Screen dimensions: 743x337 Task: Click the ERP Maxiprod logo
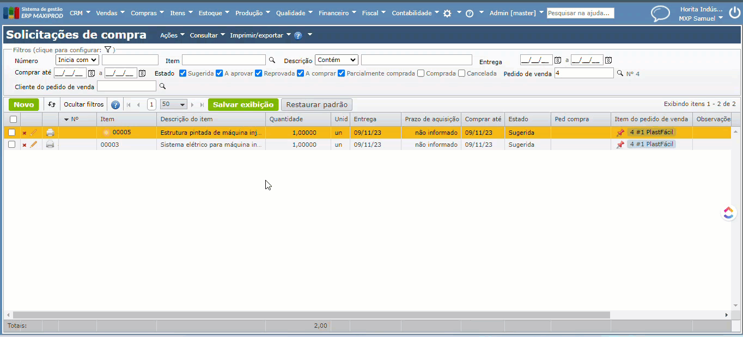coord(33,13)
